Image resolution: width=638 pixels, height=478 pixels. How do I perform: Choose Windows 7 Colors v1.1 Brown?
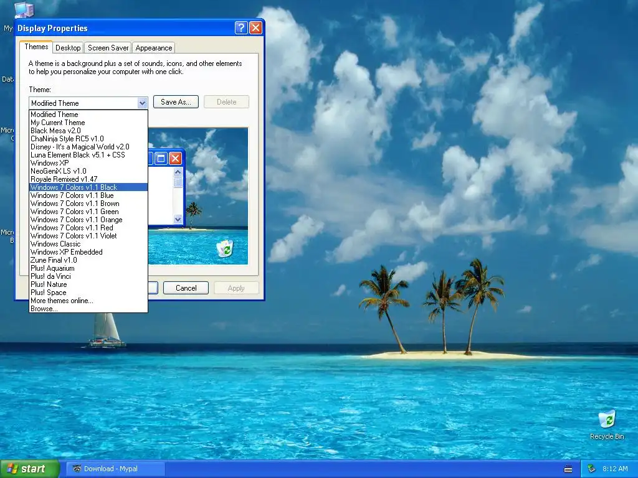coord(88,204)
